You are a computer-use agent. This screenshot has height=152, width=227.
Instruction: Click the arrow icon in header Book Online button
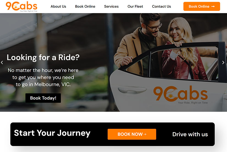[x=213, y=7]
